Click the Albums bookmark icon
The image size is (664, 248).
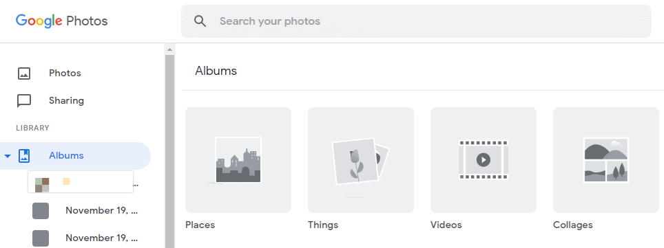point(24,155)
